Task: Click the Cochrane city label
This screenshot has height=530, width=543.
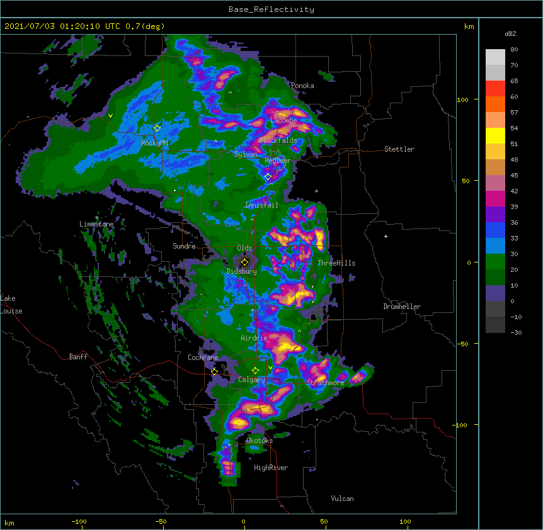Action: [x=203, y=358]
